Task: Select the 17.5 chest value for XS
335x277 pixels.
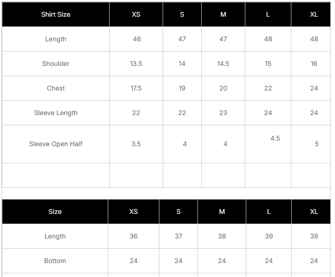Action: click(136, 88)
